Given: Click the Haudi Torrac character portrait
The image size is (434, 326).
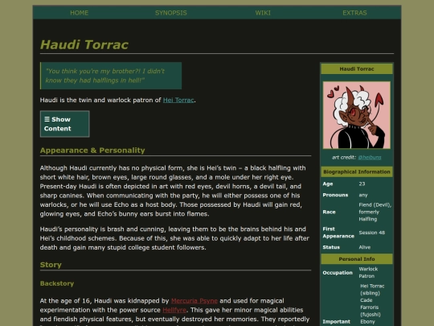Looking at the screenshot, I should coord(357,115).
